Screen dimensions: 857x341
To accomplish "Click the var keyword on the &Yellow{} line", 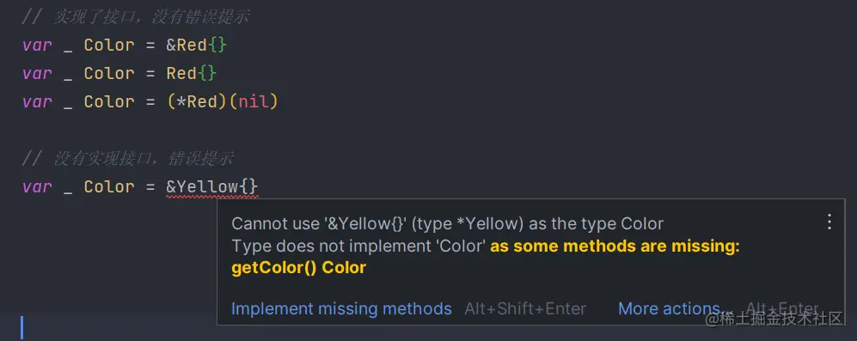I will click(x=37, y=187).
